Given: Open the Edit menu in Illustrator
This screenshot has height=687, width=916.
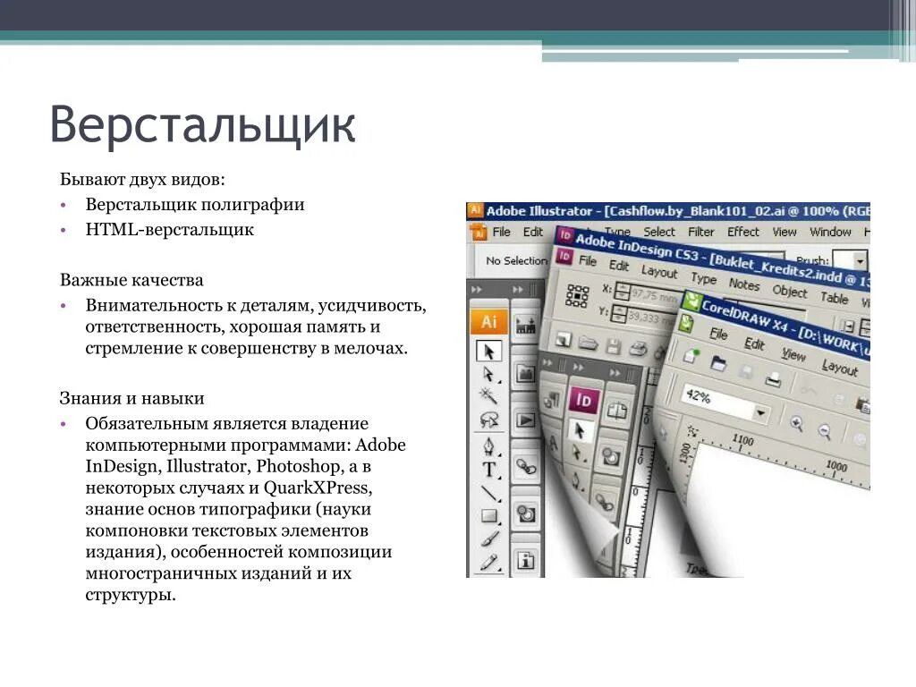Looking at the screenshot, I should coord(533,232).
